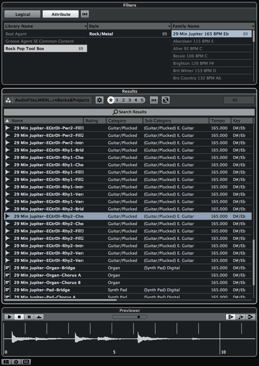
Task: Click the audio icon of EGtrDI-Rhy2-Fill1 row
Action: click(8, 231)
